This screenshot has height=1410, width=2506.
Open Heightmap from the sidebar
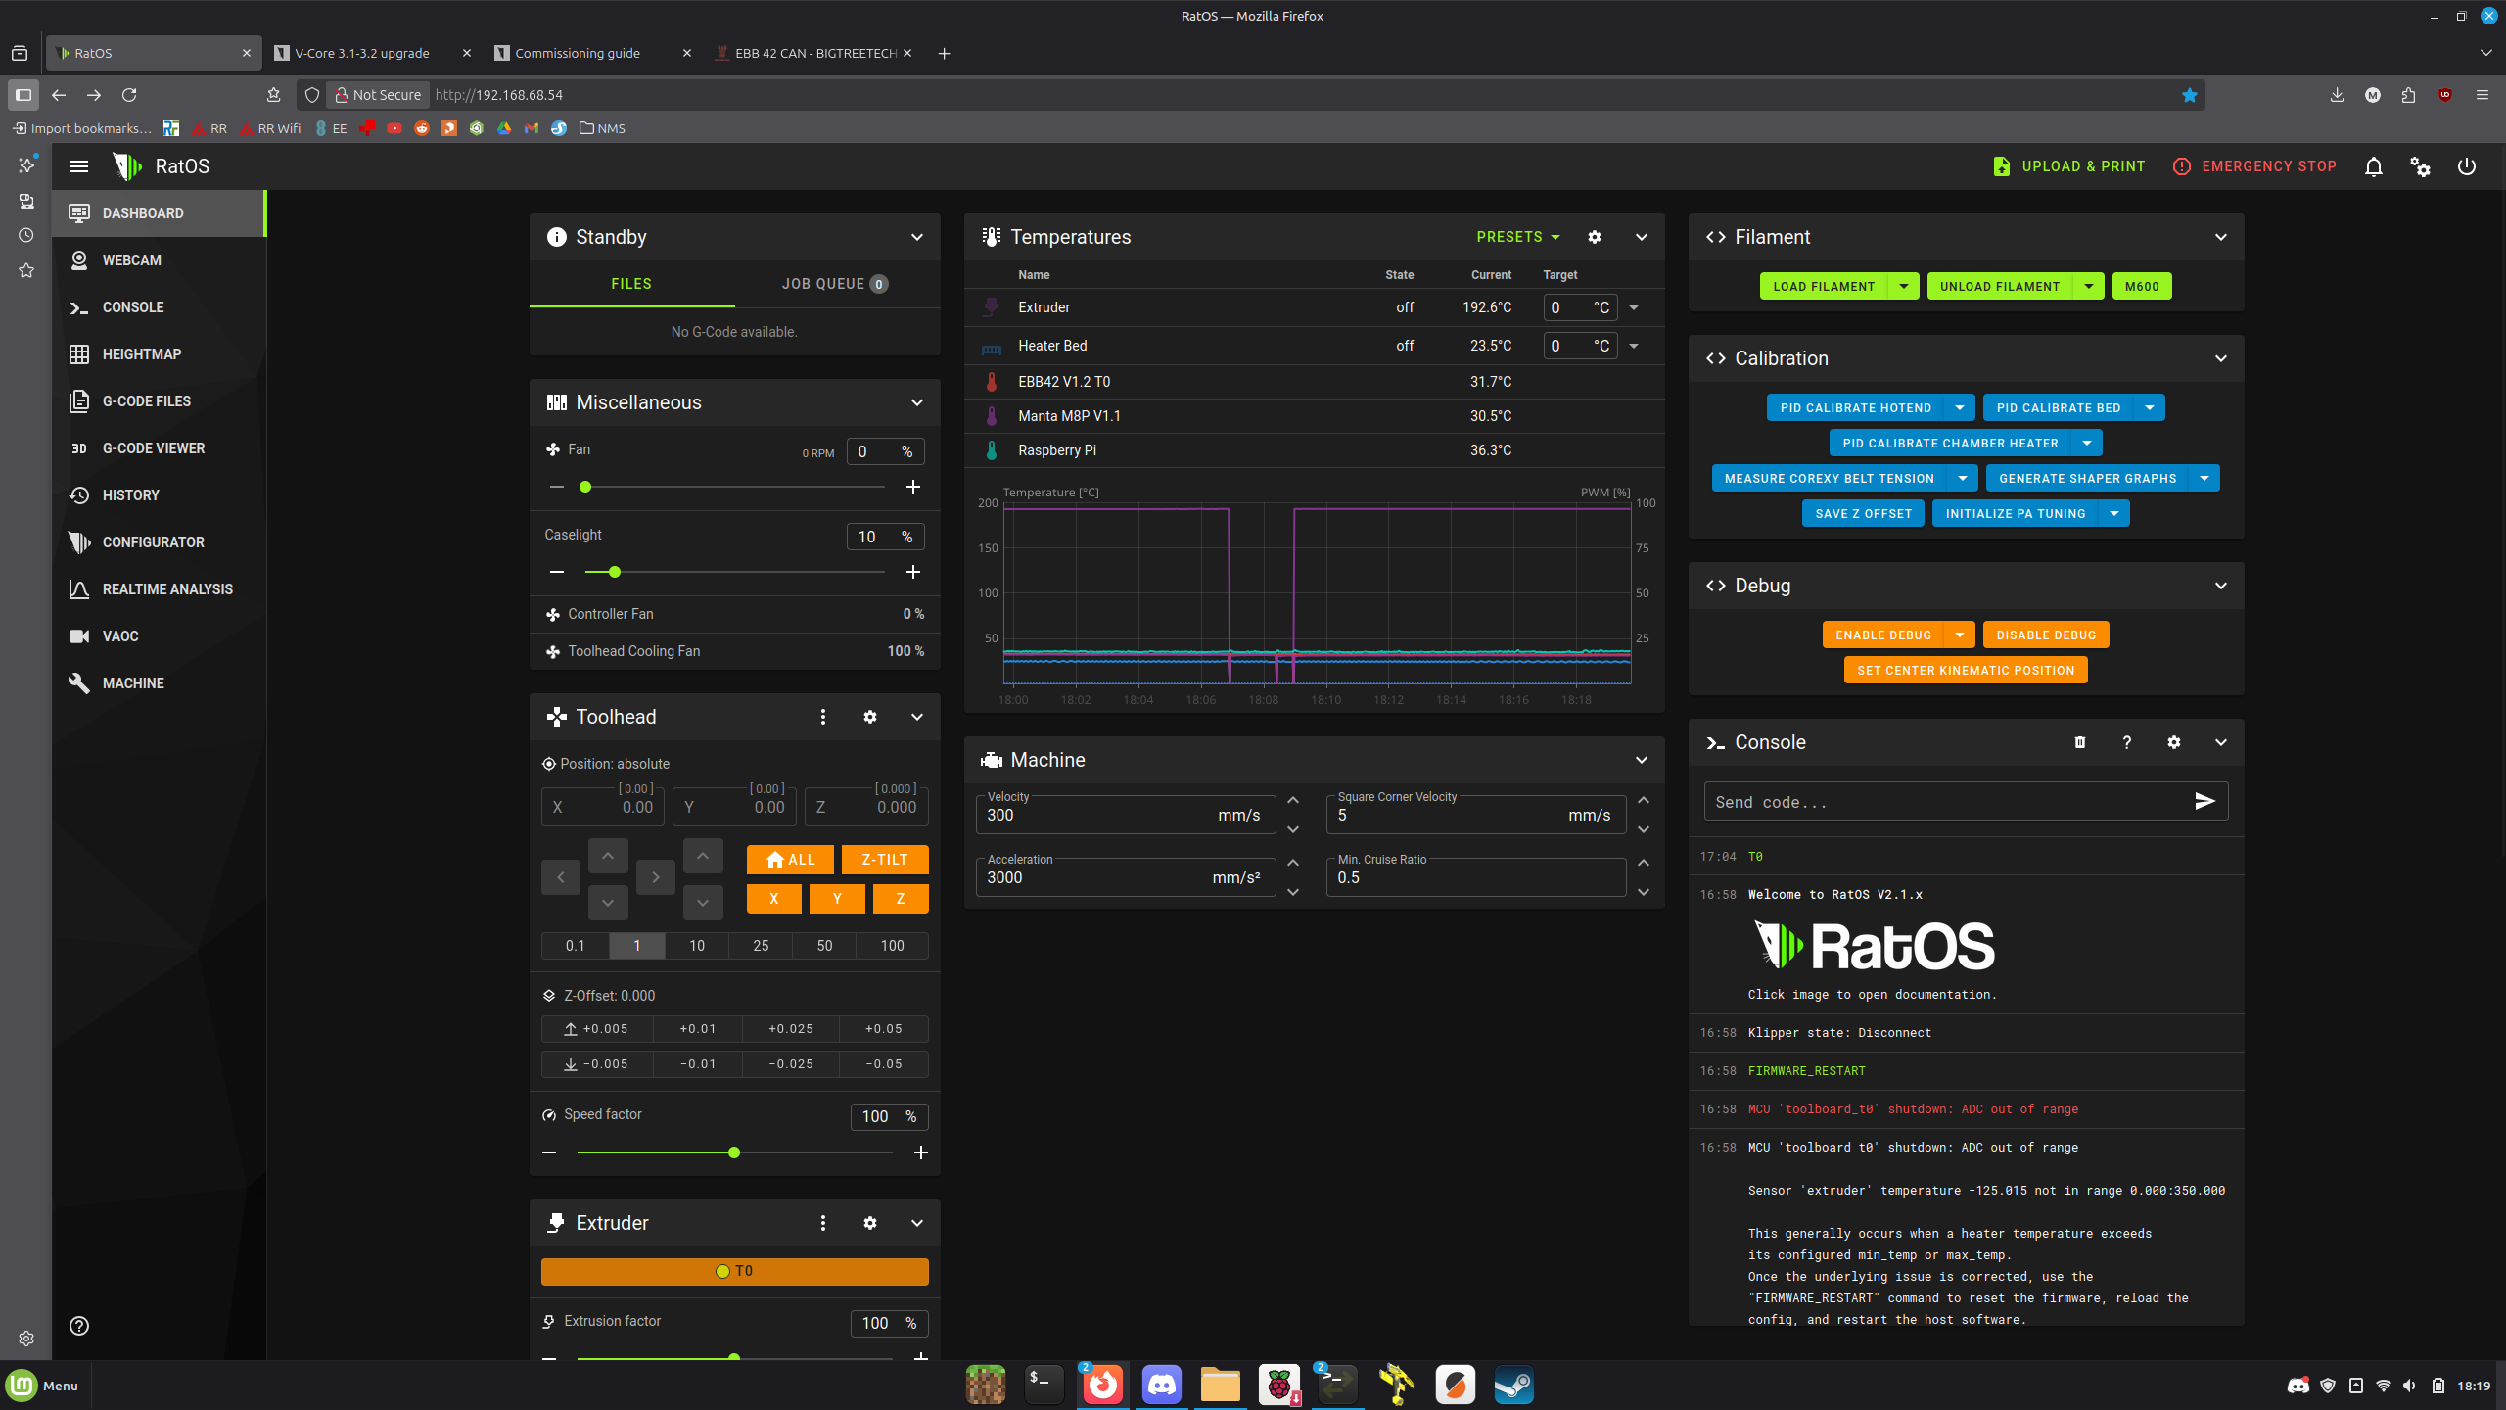tap(142, 354)
